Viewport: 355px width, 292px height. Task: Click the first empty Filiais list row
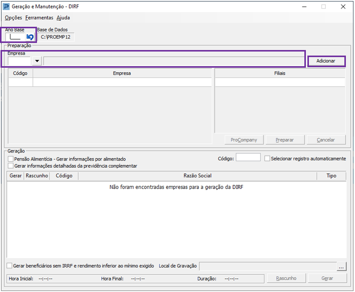point(280,82)
